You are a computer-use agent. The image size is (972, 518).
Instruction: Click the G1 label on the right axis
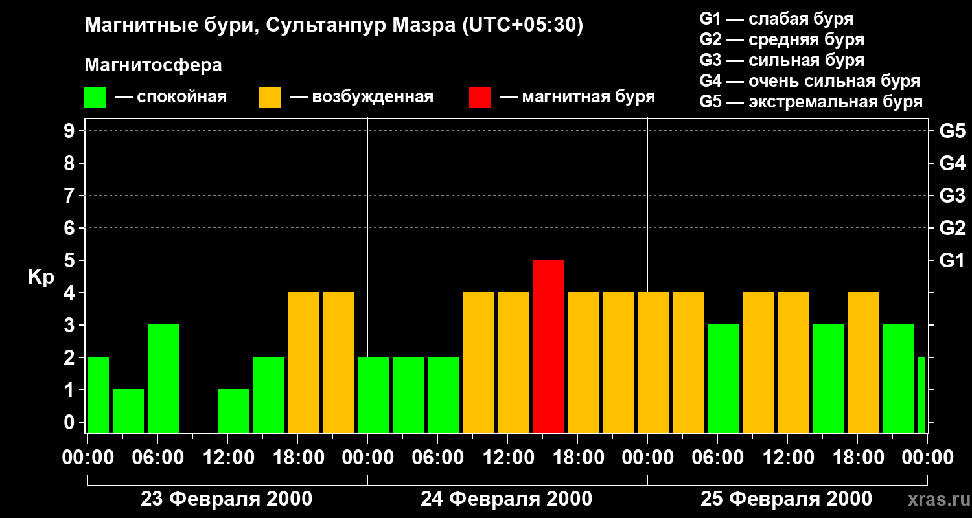[x=952, y=260]
